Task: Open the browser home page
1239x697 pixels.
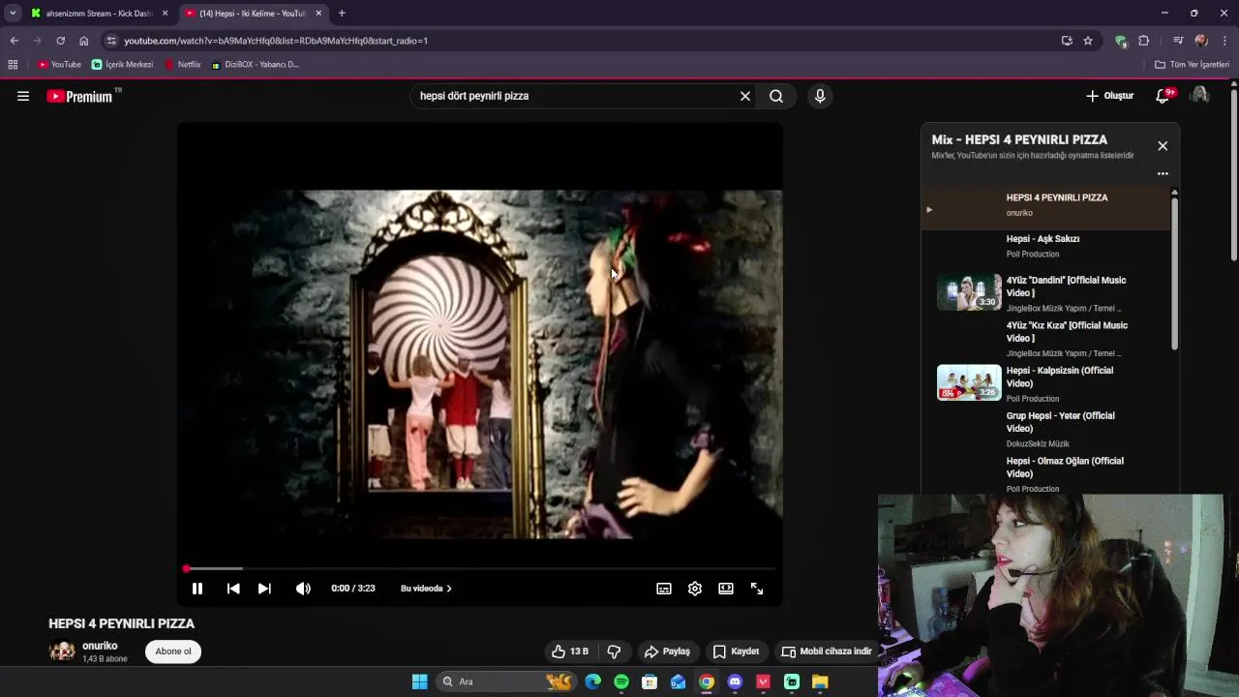Action: point(84,41)
